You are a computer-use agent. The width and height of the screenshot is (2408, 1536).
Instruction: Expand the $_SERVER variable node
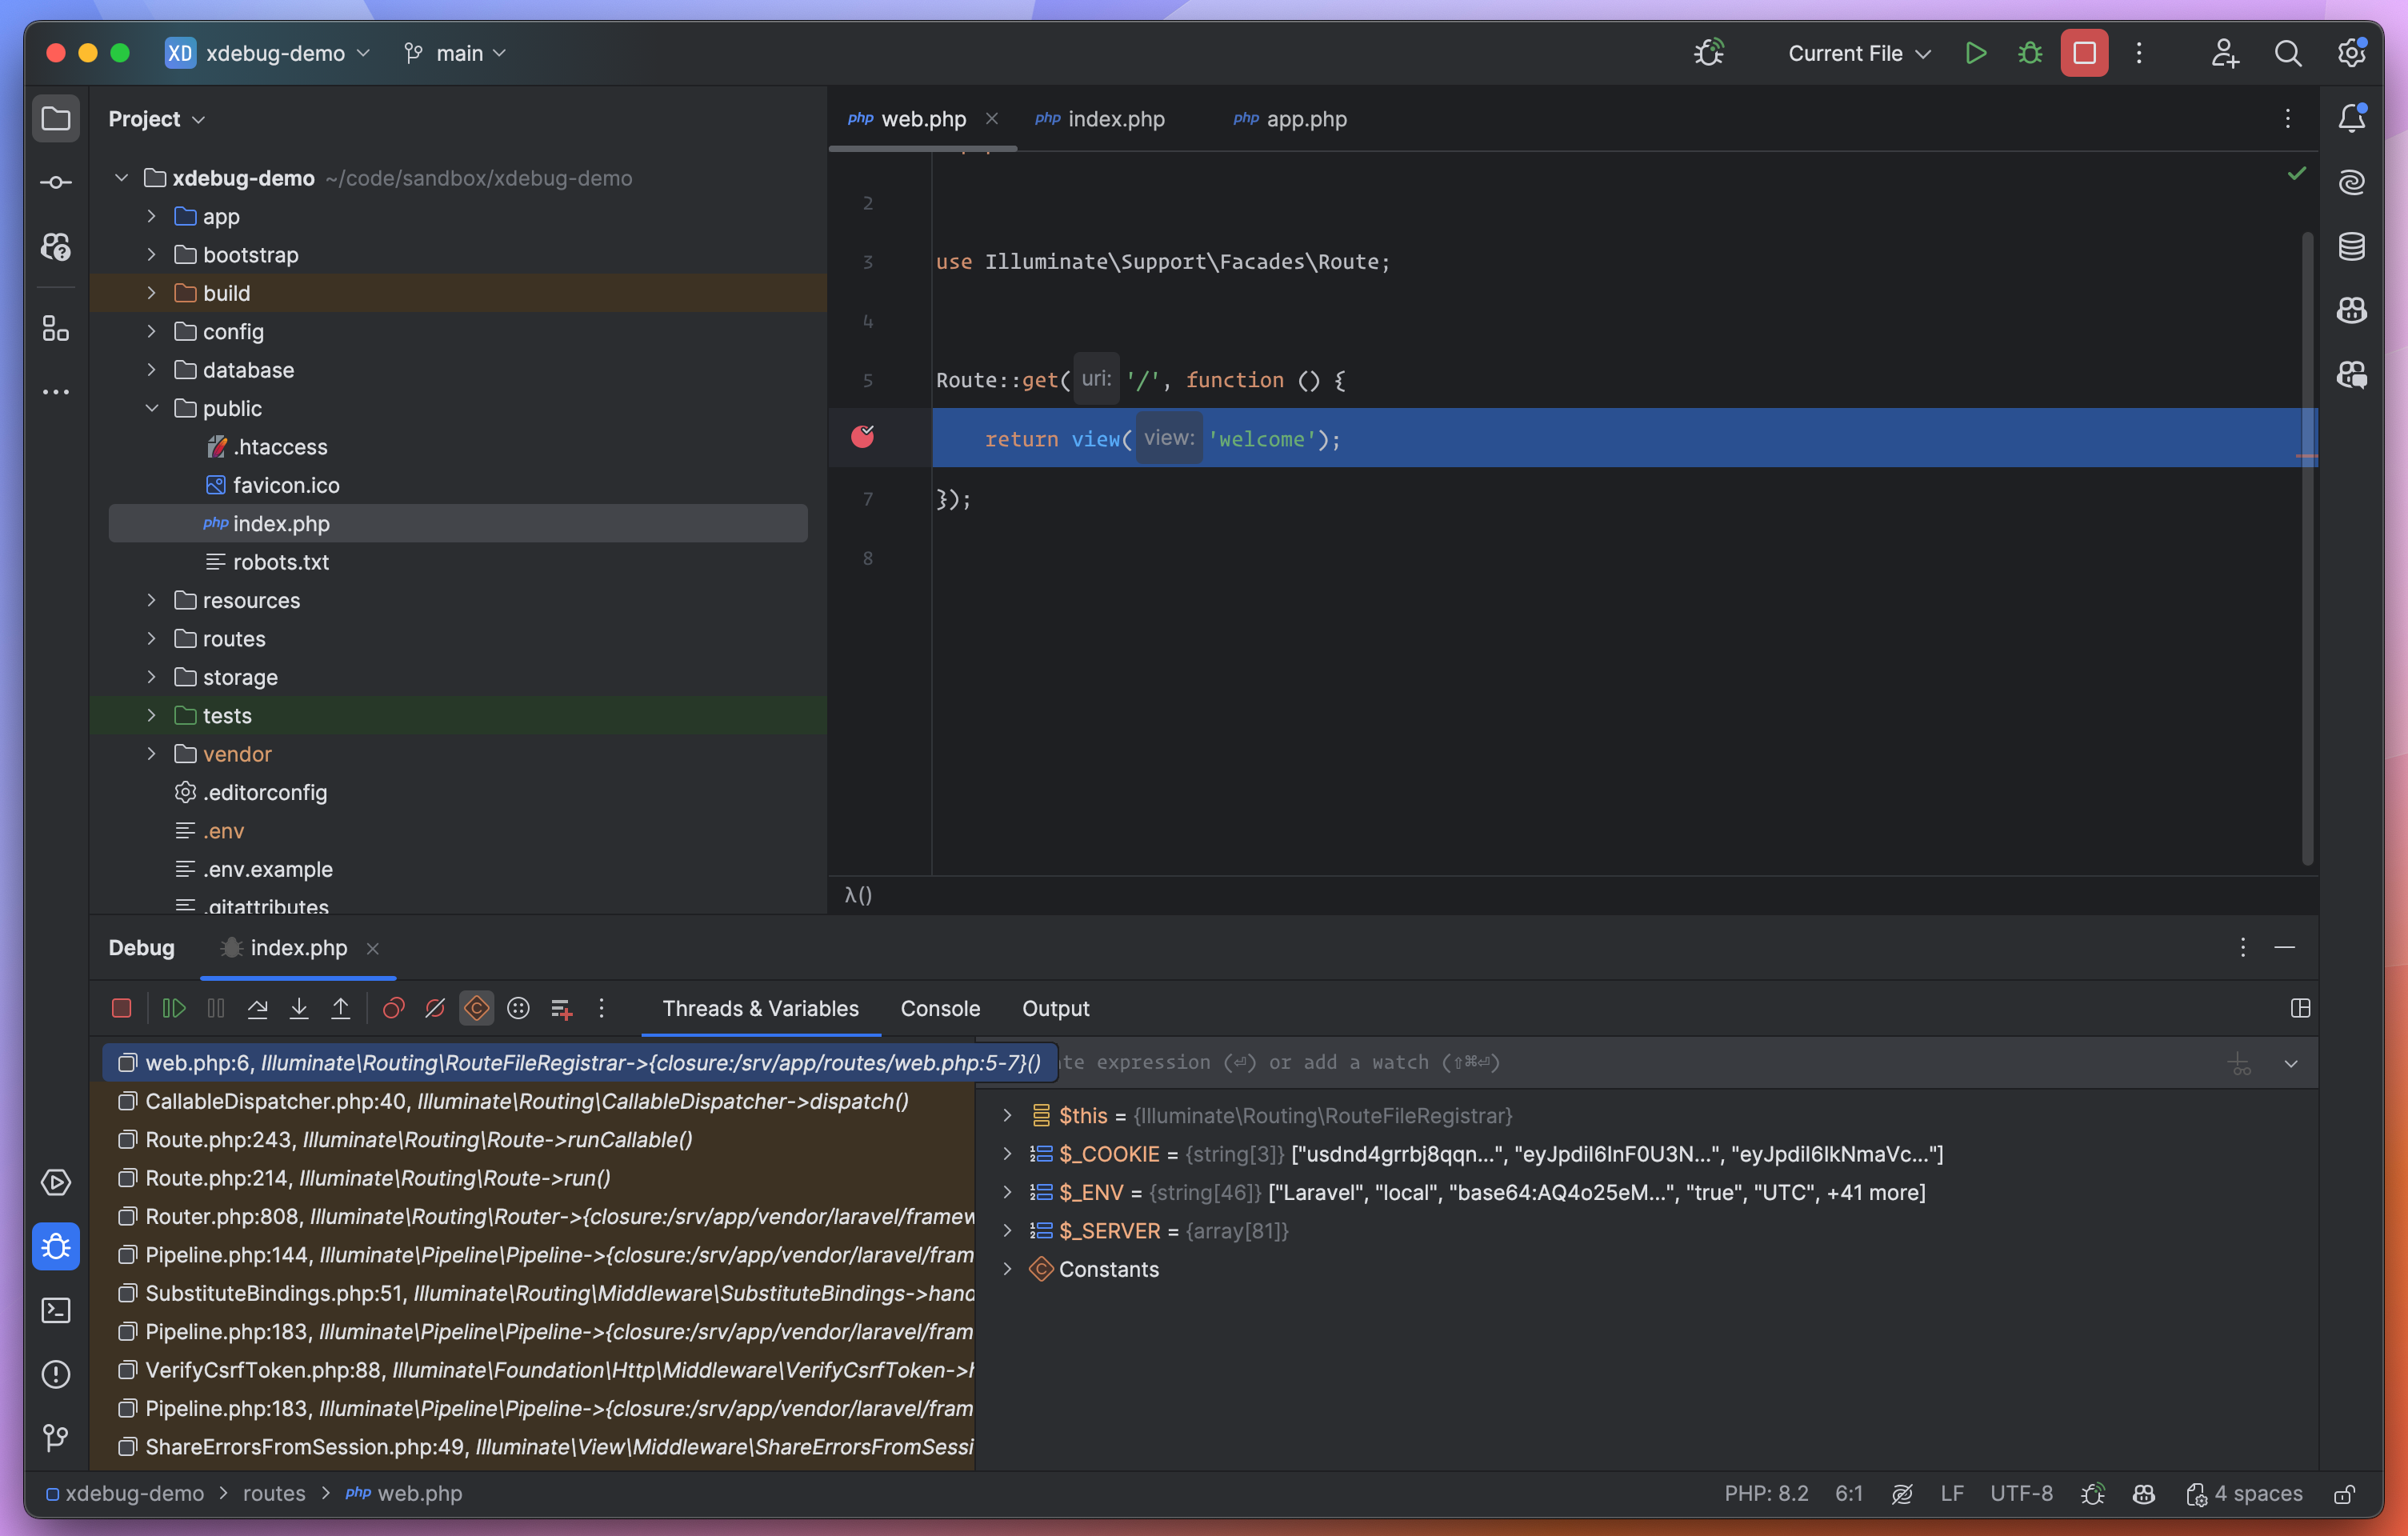pyautogui.click(x=1007, y=1231)
